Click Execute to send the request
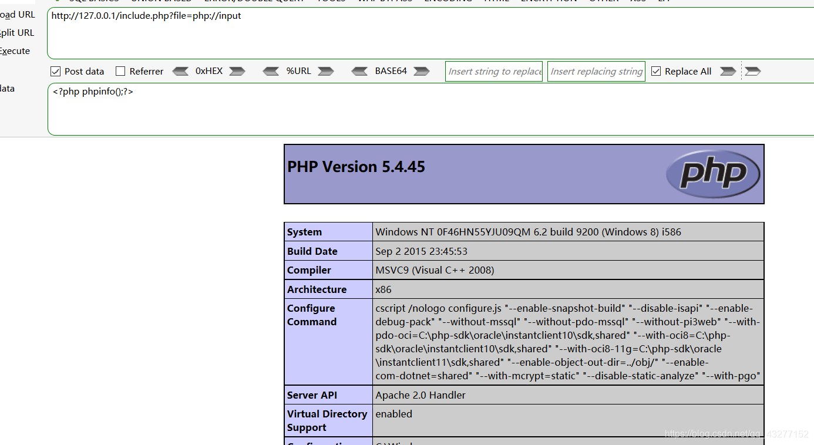 click(15, 51)
